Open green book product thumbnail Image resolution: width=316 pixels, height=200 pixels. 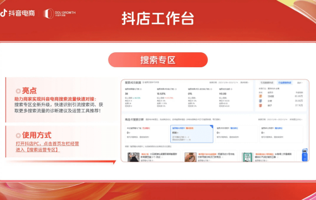[247, 157]
